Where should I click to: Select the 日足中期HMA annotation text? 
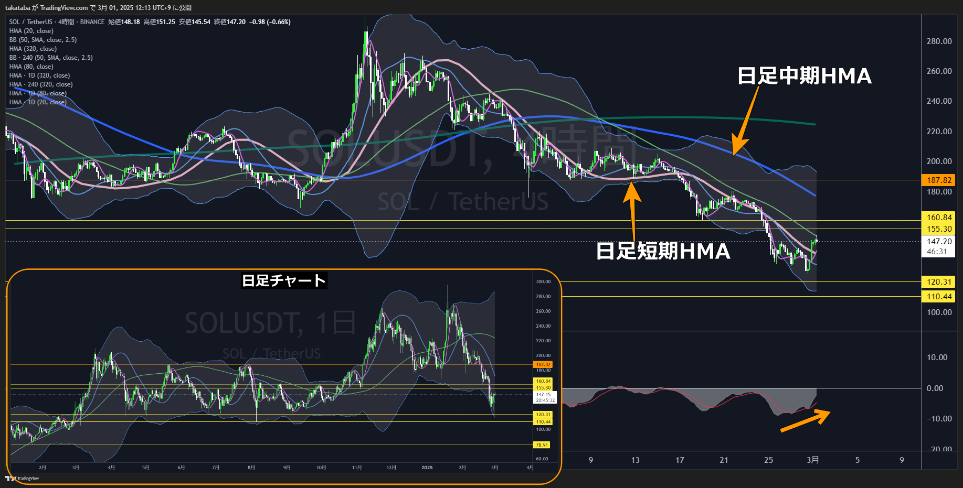pos(804,76)
